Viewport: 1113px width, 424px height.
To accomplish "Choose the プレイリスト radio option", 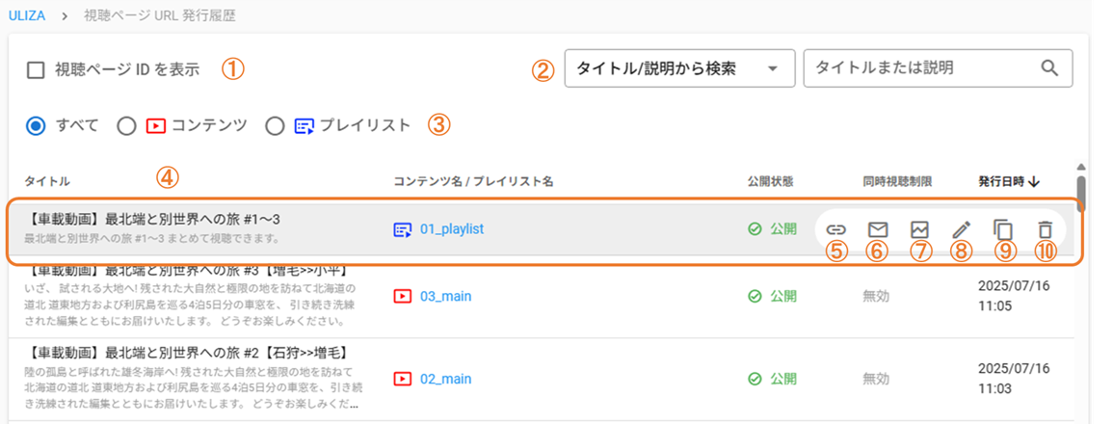I will click(x=274, y=126).
